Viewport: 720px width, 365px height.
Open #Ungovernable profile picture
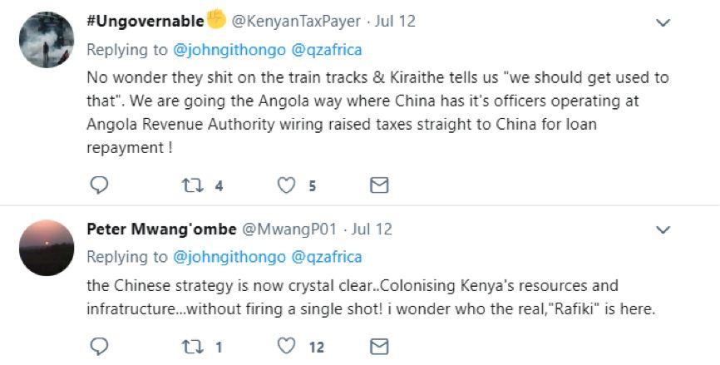pos(47,39)
